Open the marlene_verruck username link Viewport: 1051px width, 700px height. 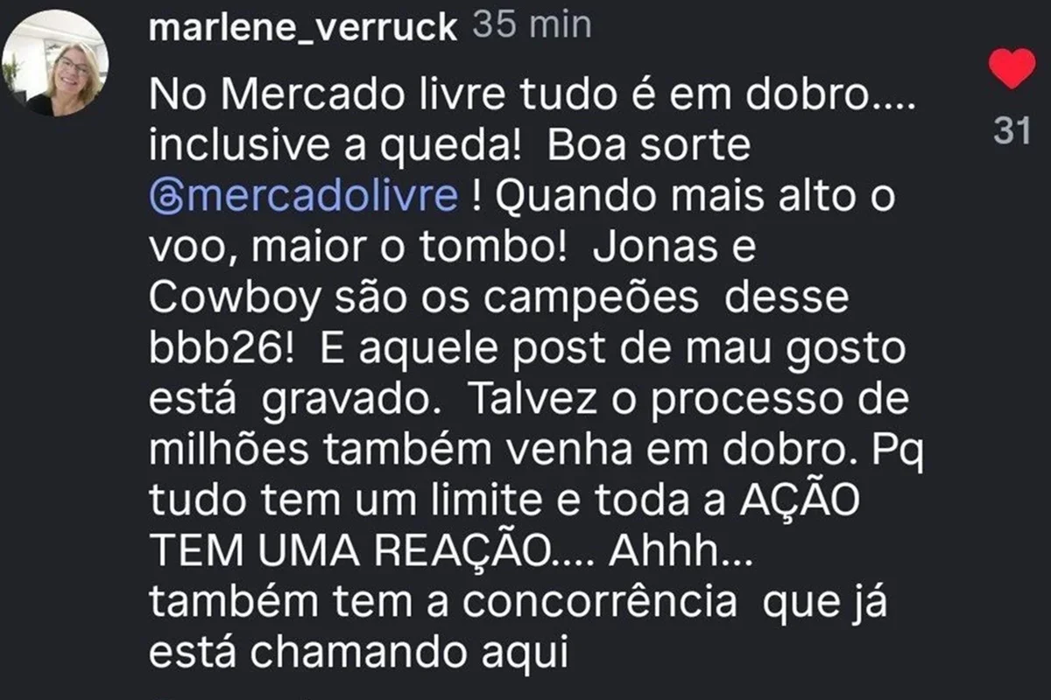[x=303, y=28]
